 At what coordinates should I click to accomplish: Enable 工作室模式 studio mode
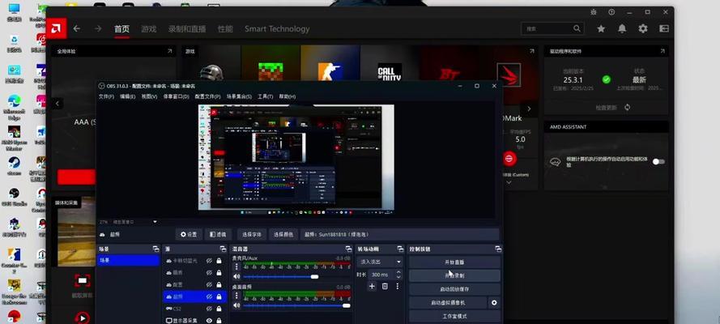[454, 316]
